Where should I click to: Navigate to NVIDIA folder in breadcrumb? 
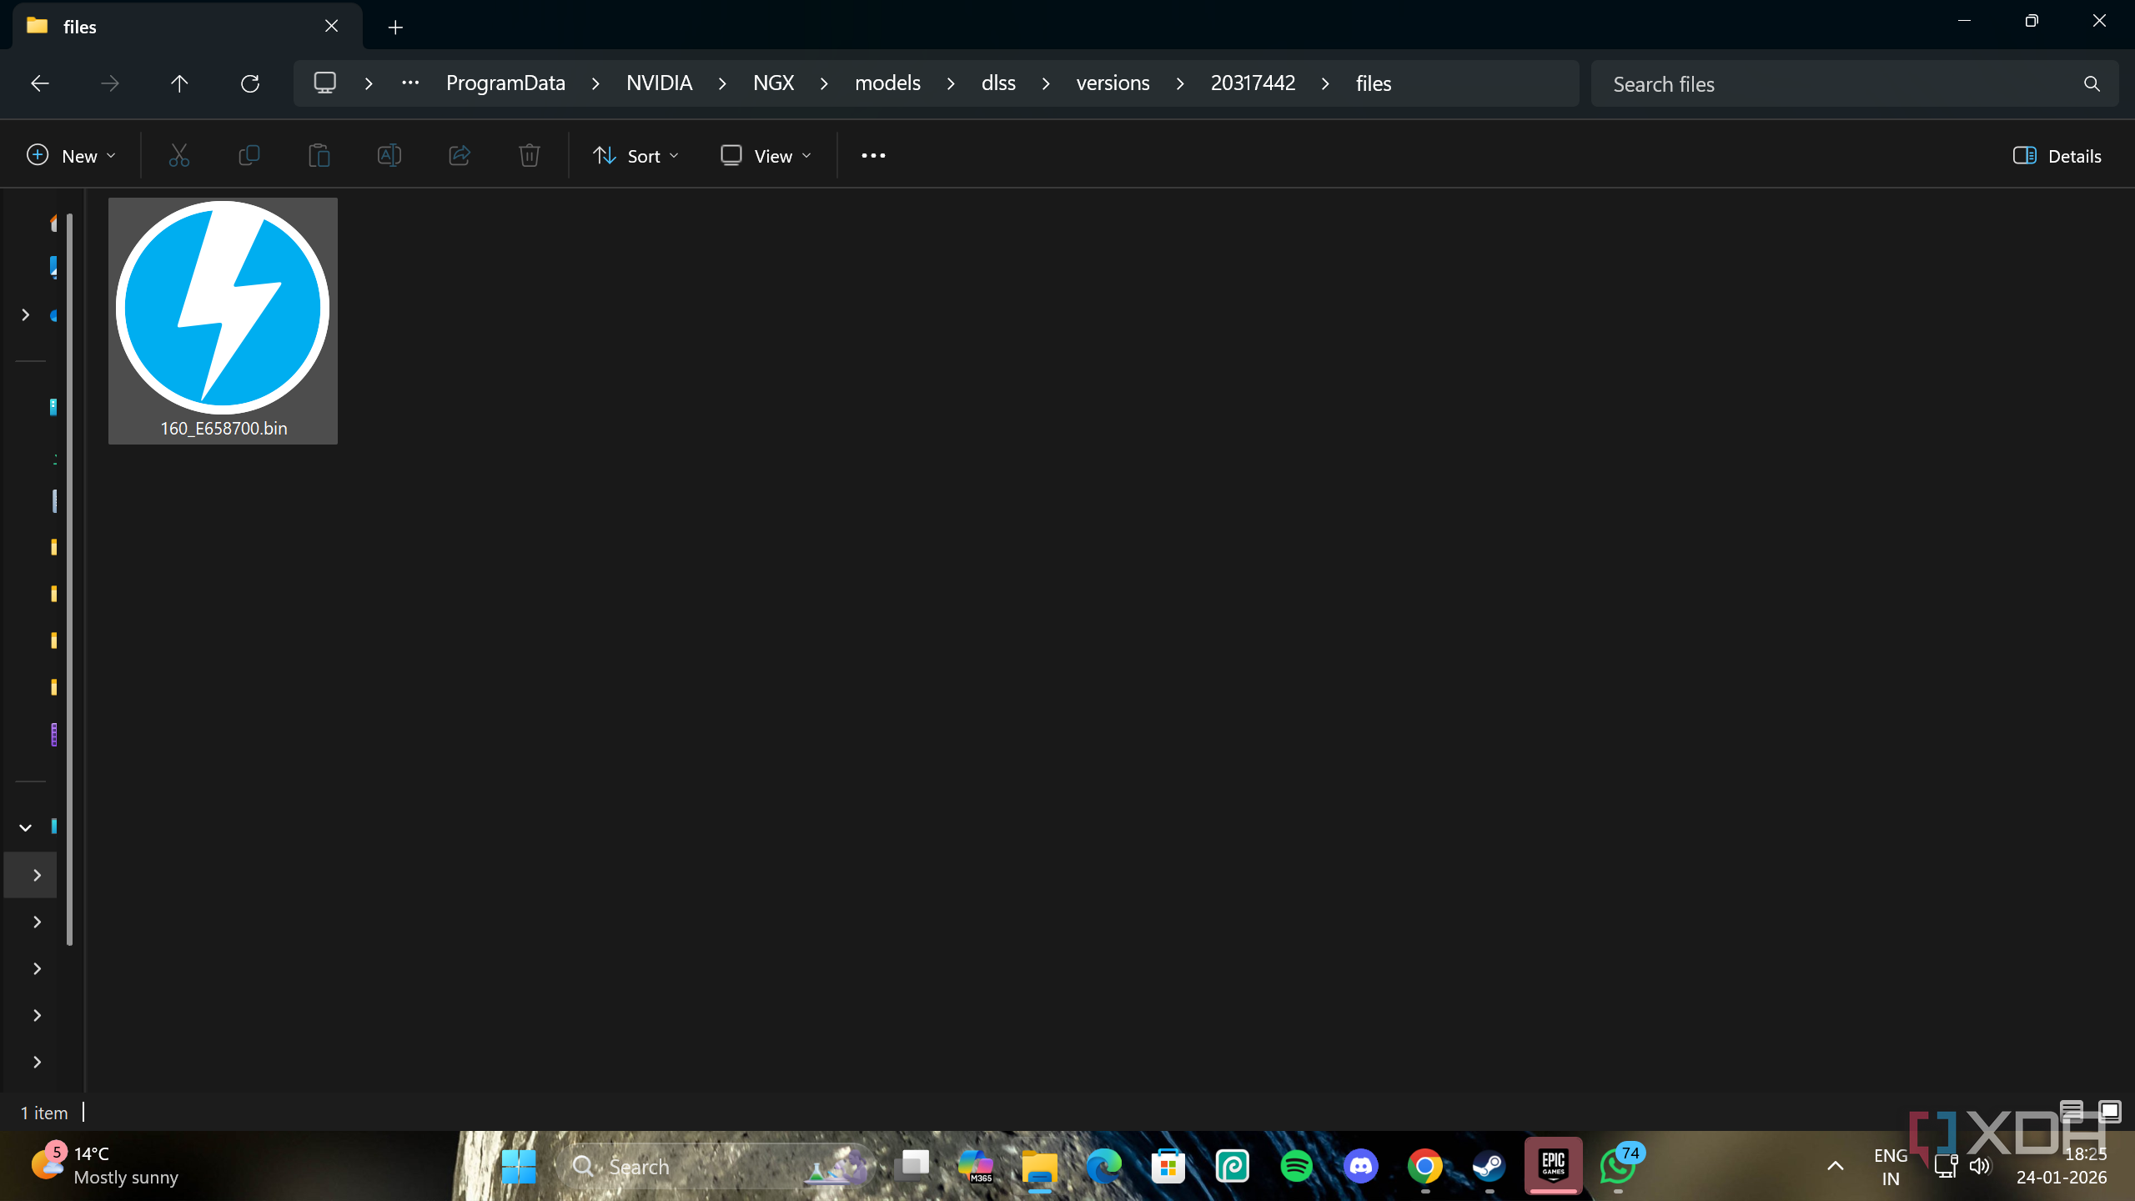659,83
